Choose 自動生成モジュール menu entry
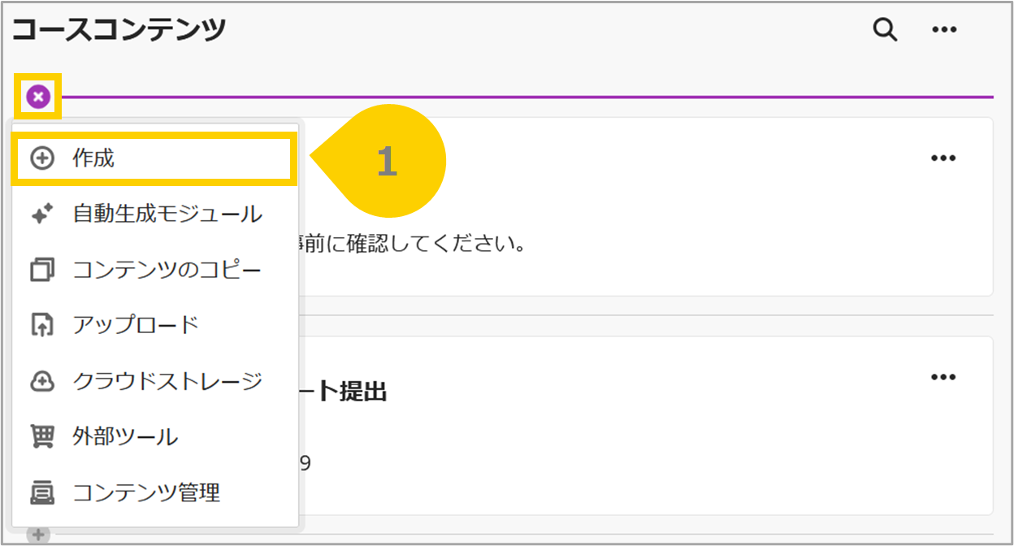This screenshot has width=1014, height=546. (x=155, y=214)
